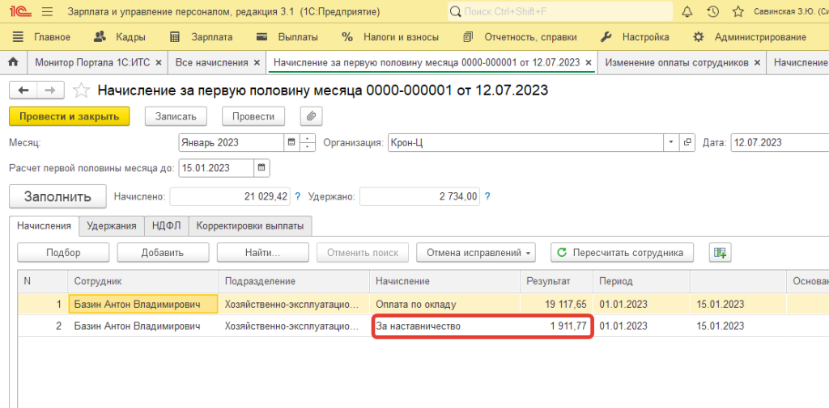Image resolution: width=829 pixels, height=408 pixels.
Task: Select the Оплата по окладу cell
Action: (444, 304)
